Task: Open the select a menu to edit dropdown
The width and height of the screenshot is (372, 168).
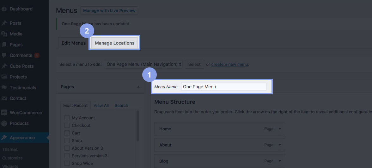Action: click(143, 64)
